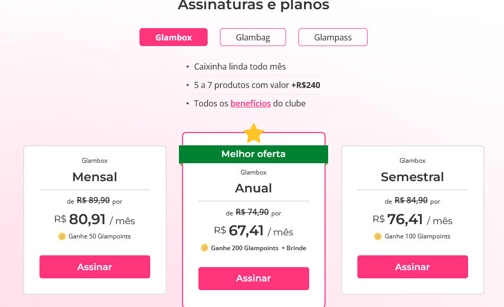This screenshot has height=307, width=504.
Task: Click Assinar on the Anual plan
Action: pos(254,278)
